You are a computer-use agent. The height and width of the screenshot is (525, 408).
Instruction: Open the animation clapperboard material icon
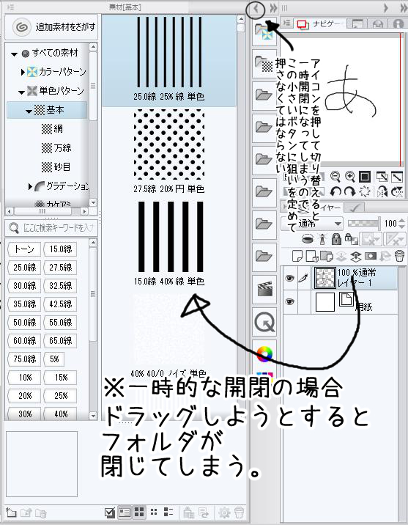[x=264, y=290]
